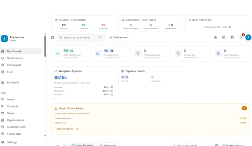Click the Customer 360° icon

(x=3, y=127)
